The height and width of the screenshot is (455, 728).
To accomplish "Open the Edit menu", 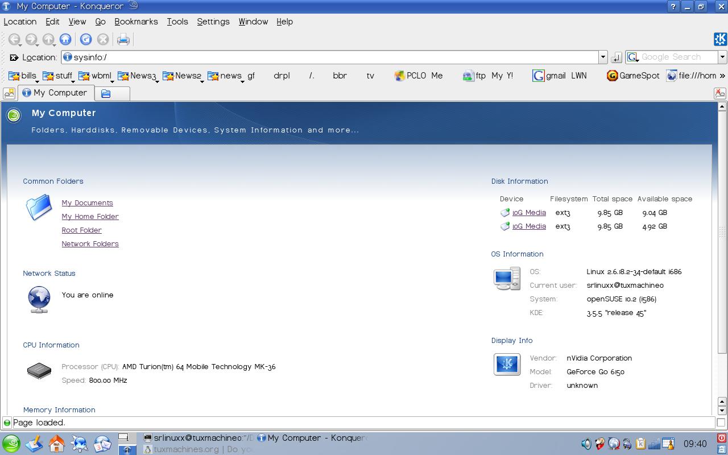I will pyautogui.click(x=52, y=22).
